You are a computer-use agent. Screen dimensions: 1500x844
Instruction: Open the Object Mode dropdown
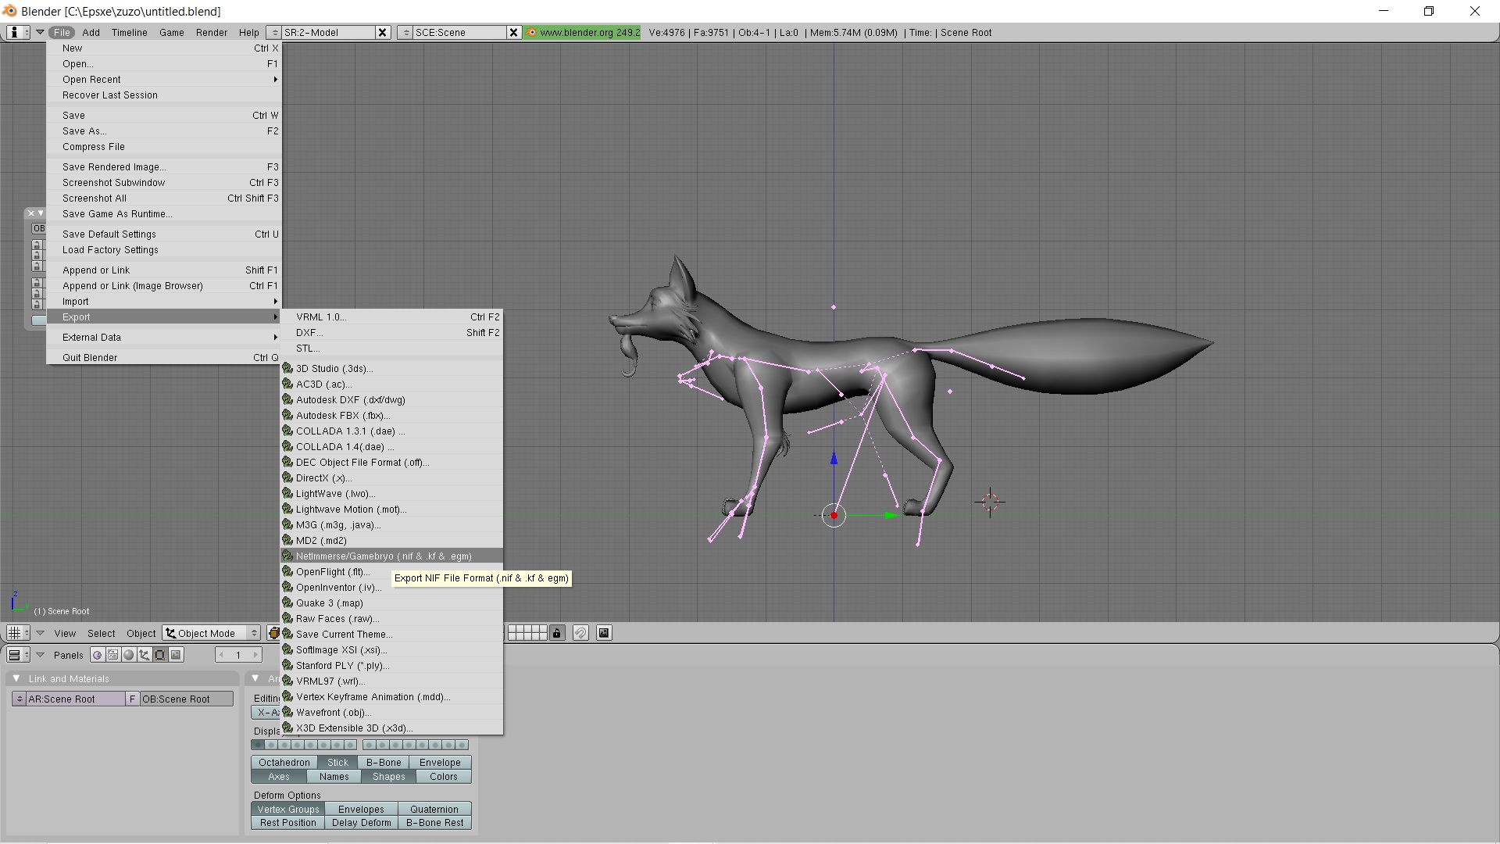212,633
